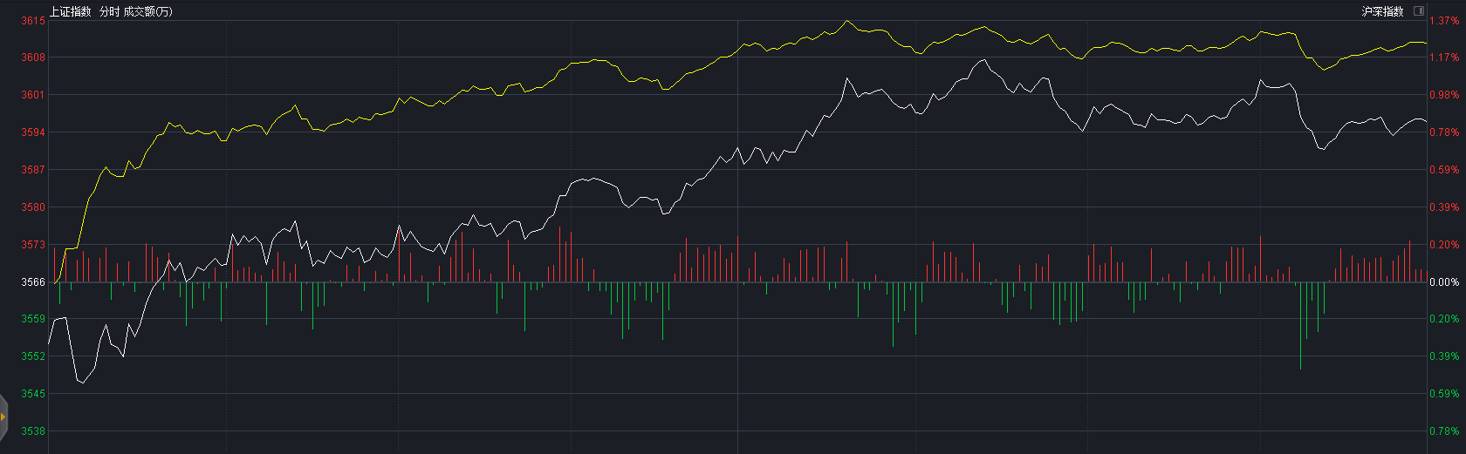The image size is (1466, 454).
Task: Click the green 0.39% percentage axis label
Action: pos(1444,356)
